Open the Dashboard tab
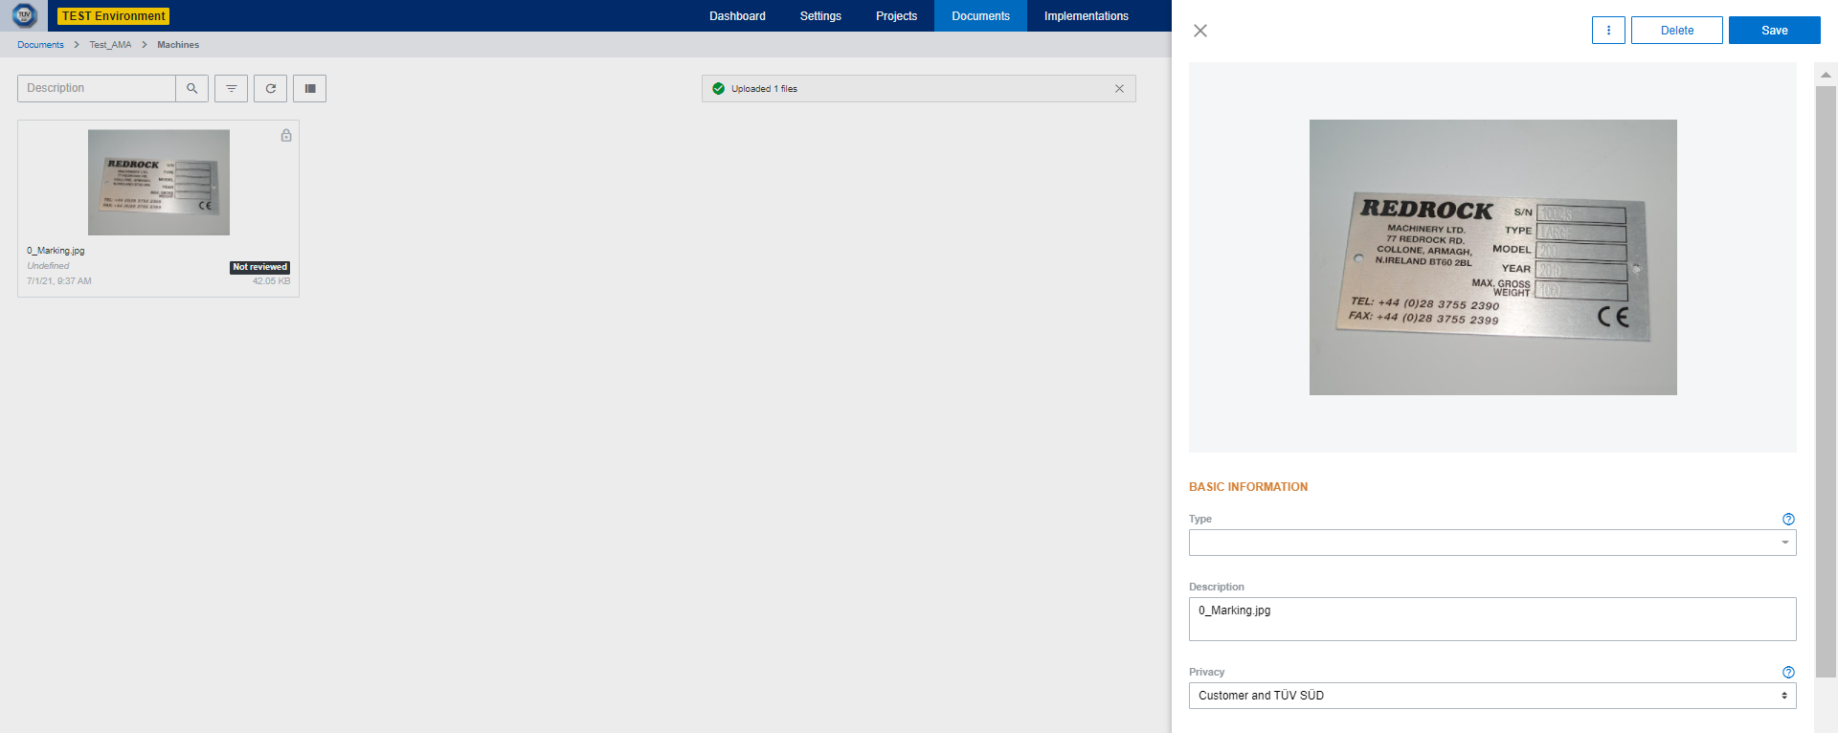The height and width of the screenshot is (733, 1838). click(x=737, y=16)
